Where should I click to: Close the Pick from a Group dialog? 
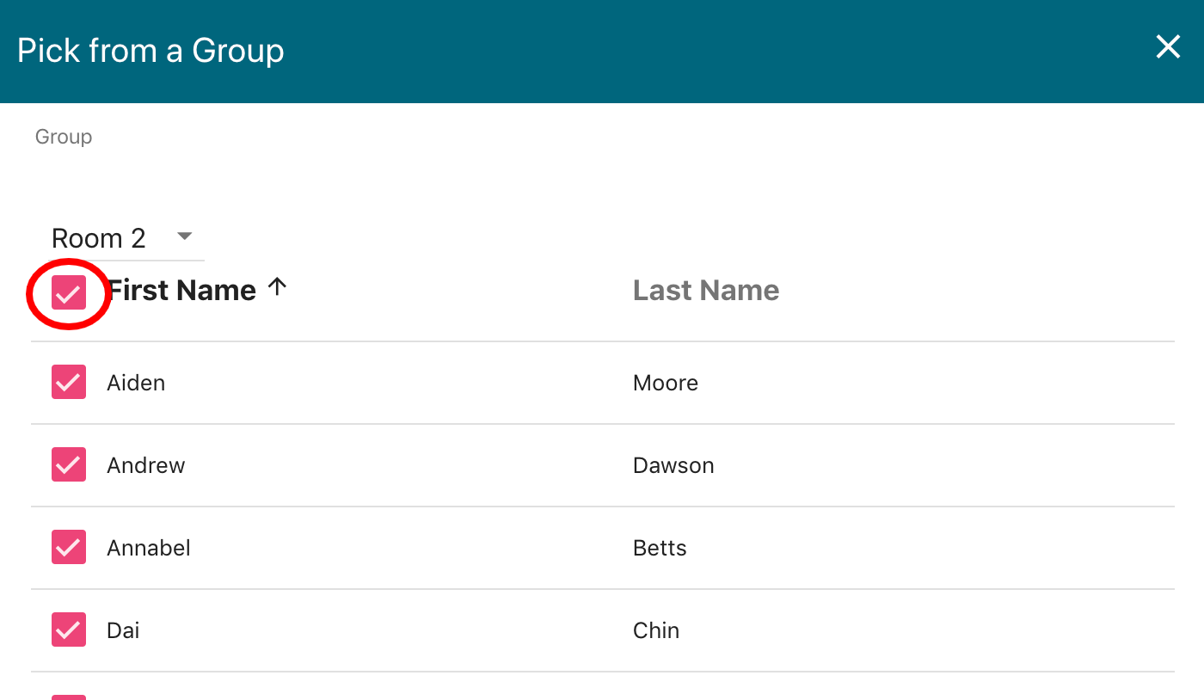(x=1168, y=47)
